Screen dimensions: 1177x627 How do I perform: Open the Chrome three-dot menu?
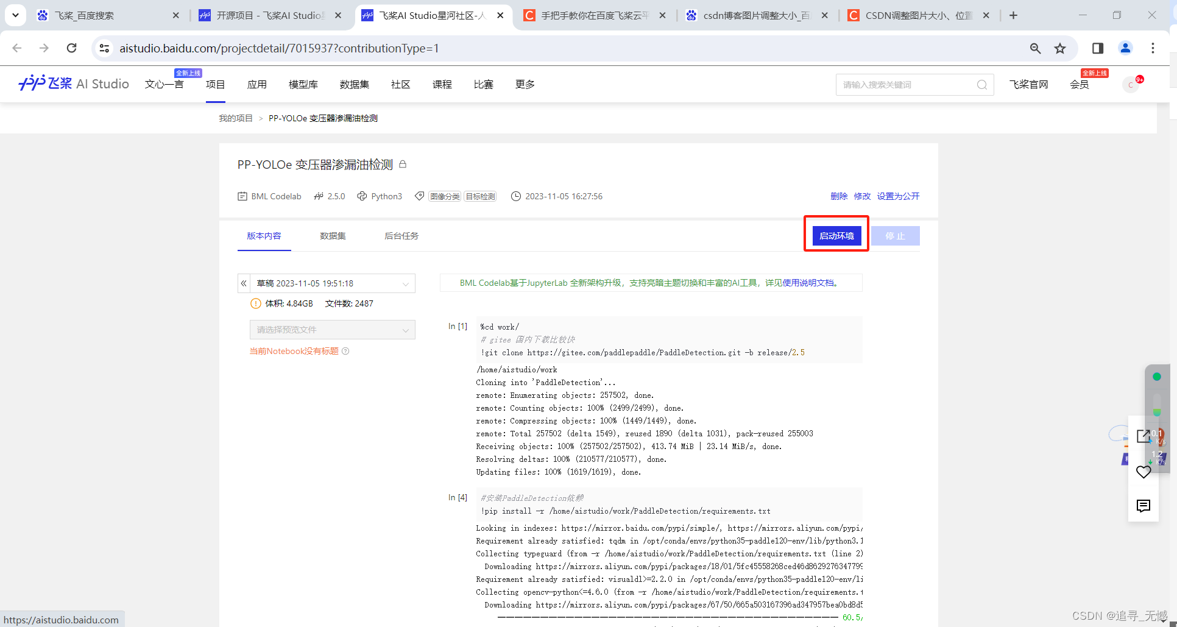pyautogui.click(x=1153, y=48)
